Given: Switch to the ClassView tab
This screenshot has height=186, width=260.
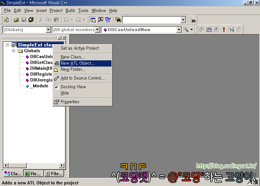Looking at the screenshot, I should coord(13,174).
